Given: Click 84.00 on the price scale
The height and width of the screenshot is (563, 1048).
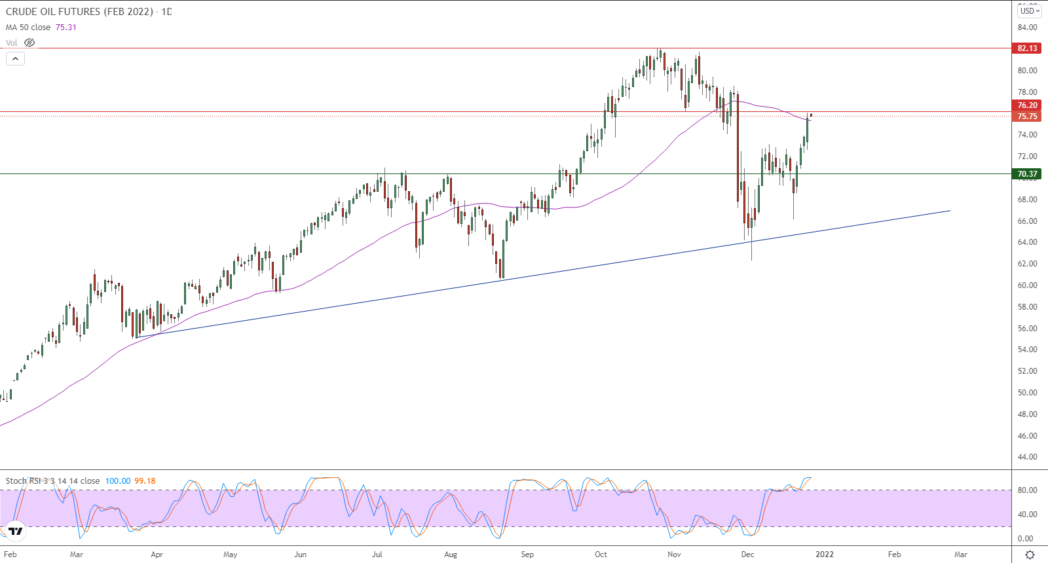Looking at the screenshot, I should point(1027,27).
